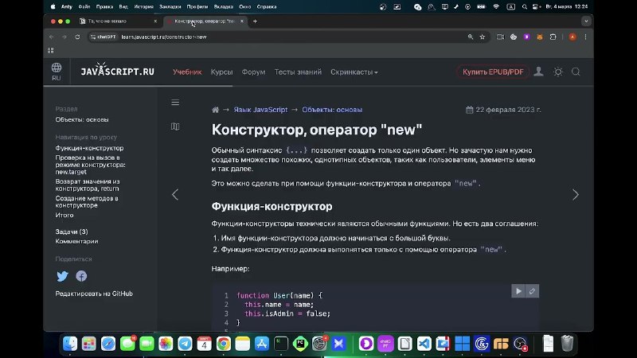Expand the Скринкасты dropdown menu

click(354, 72)
